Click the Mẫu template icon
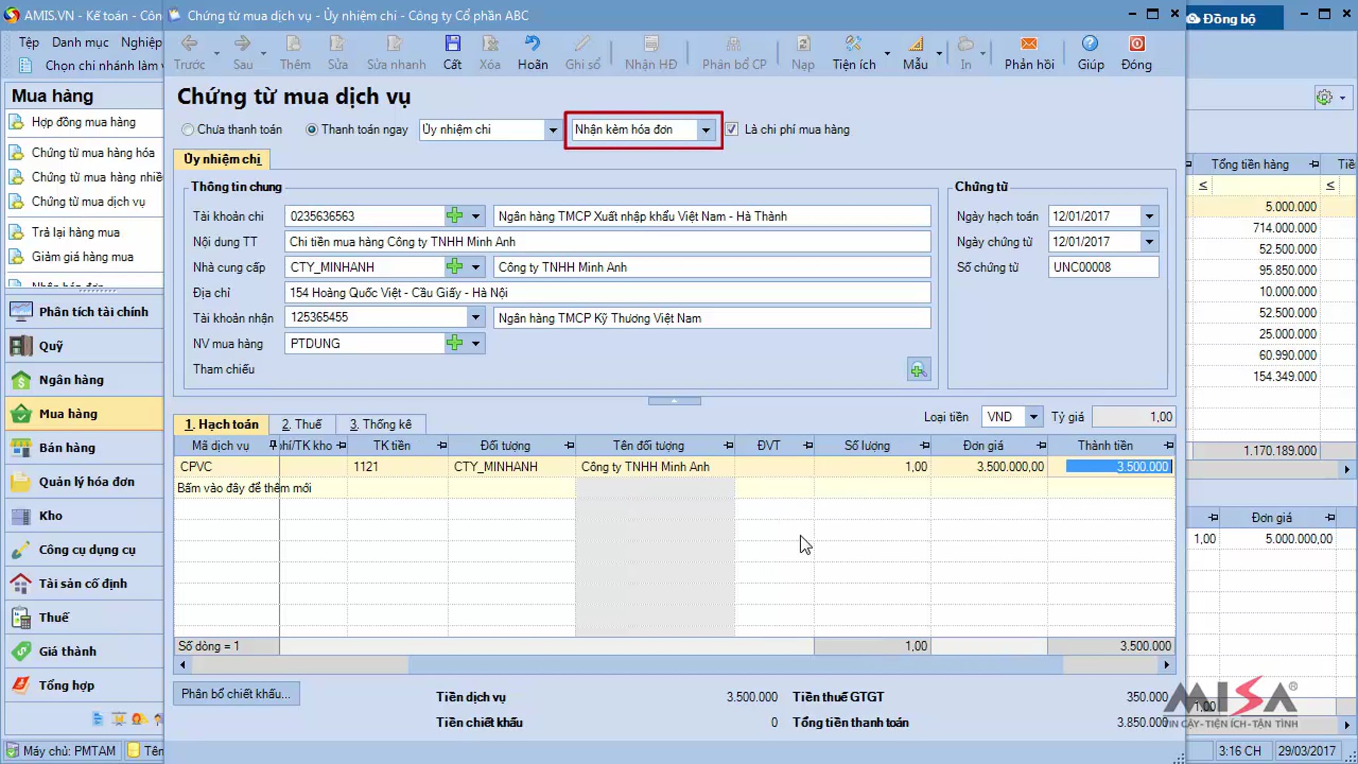The width and height of the screenshot is (1358, 764). tap(916, 44)
